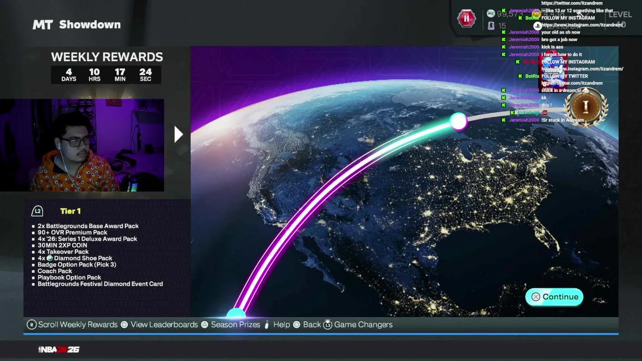Click the X icon on Continue button
Image resolution: width=642 pixels, height=361 pixels.
tap(536, 297)
